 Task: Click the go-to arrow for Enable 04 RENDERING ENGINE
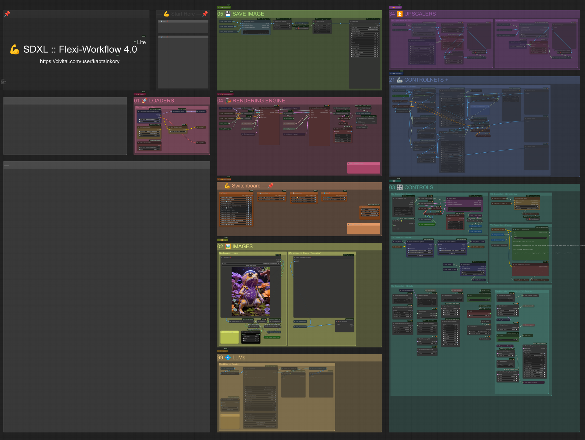[x=251, y=223]
